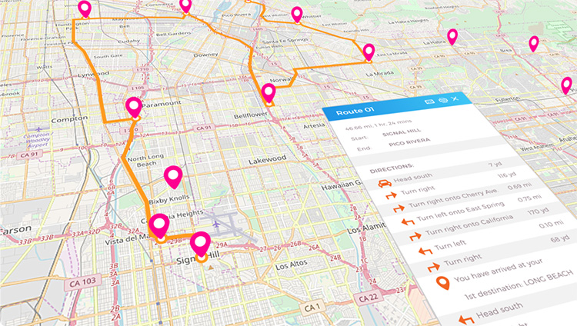Click the 1st destination: LONG BEACH text
Image resolution: width=577 pixels, height=326 pixels.
click(519, 284)
